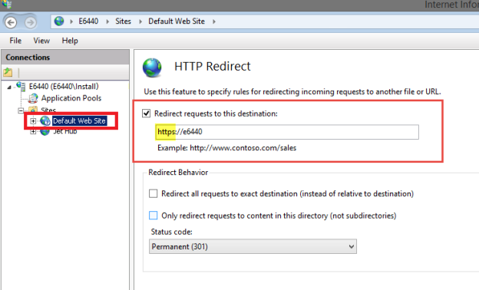Image resolution: width=479 pixels, height=290 pixels.
Task: Select E6440 in the breadcrumb path
Action: pyautogui.click(x=88, y=21)
